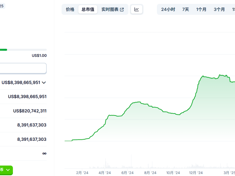Focus the empty input box below US$1.00
235x176 pixels.
click(23, 68)
